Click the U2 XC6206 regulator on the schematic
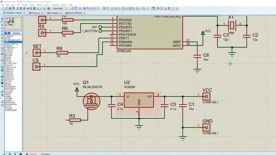 coord(139,100)
